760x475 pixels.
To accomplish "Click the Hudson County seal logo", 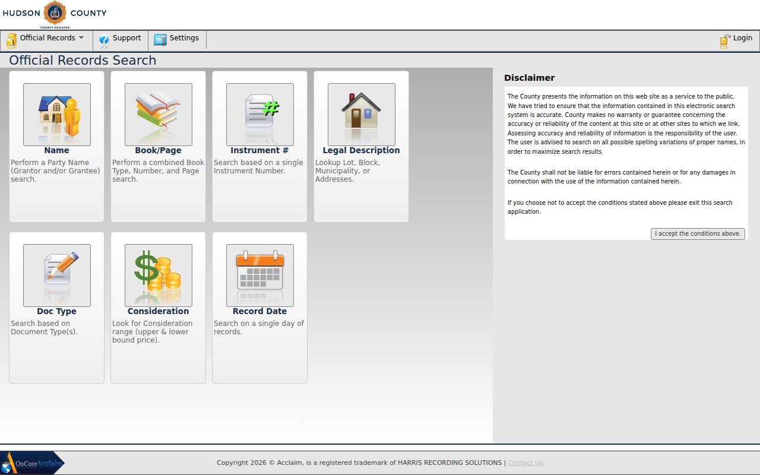I will (55, 13).
